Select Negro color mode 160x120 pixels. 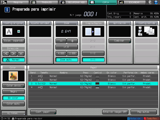point(14,91)
